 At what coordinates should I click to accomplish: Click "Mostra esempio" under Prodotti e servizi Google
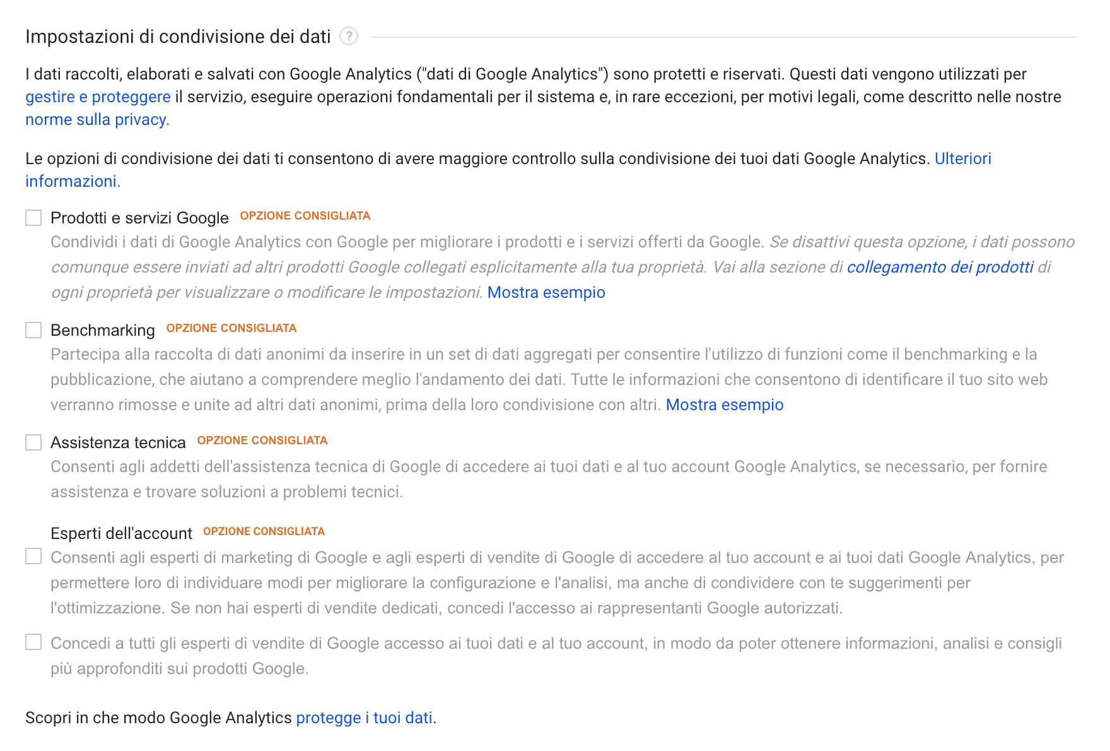pos(546,293)
